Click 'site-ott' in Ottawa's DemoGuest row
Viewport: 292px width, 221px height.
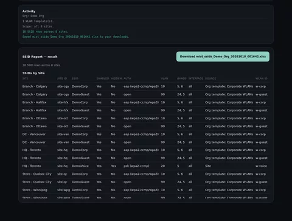63,126
